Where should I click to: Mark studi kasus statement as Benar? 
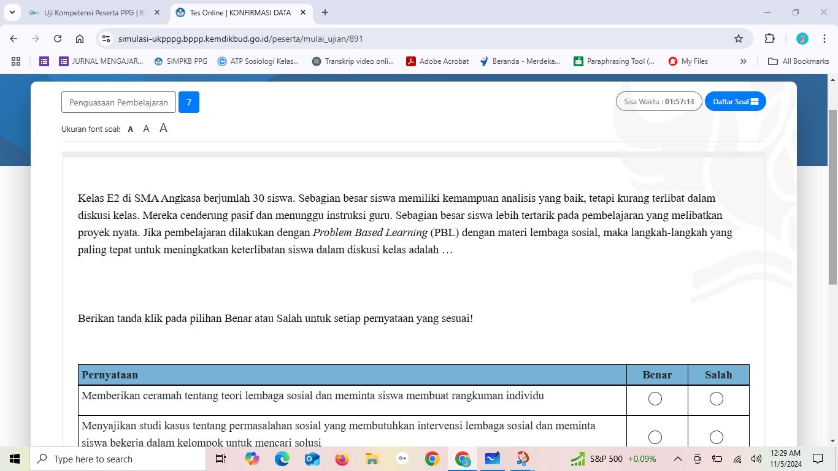click(655, 437)
